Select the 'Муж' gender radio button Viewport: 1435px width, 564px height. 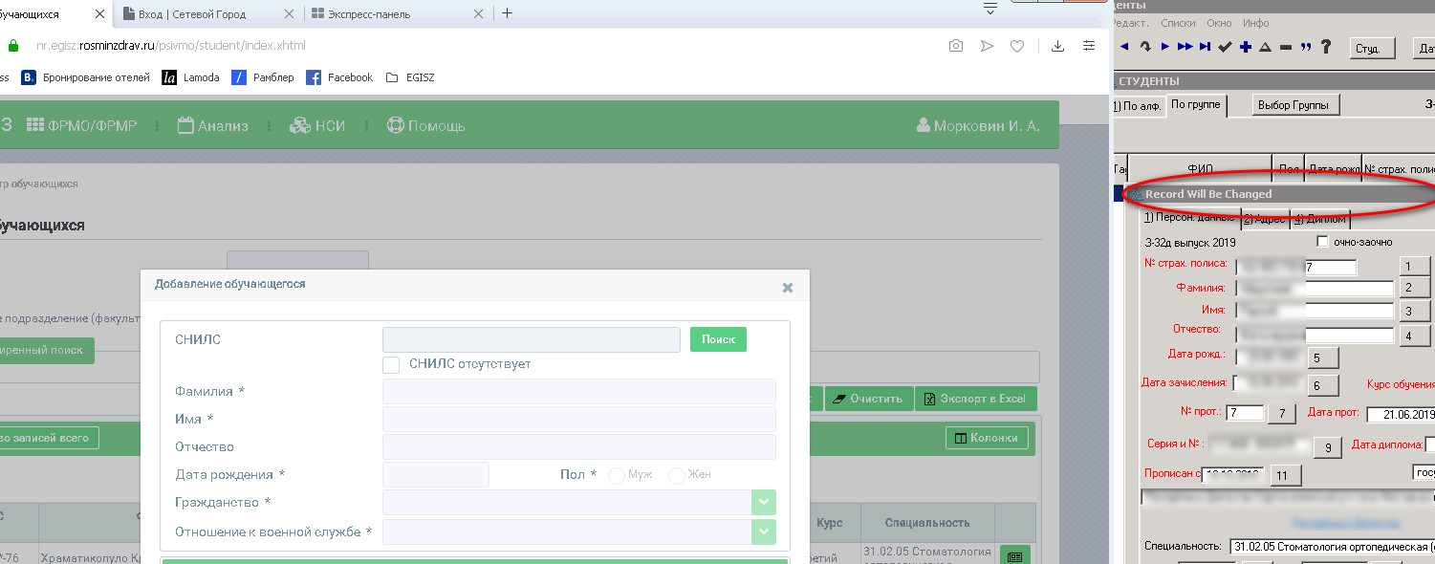(x=617, y=475)
